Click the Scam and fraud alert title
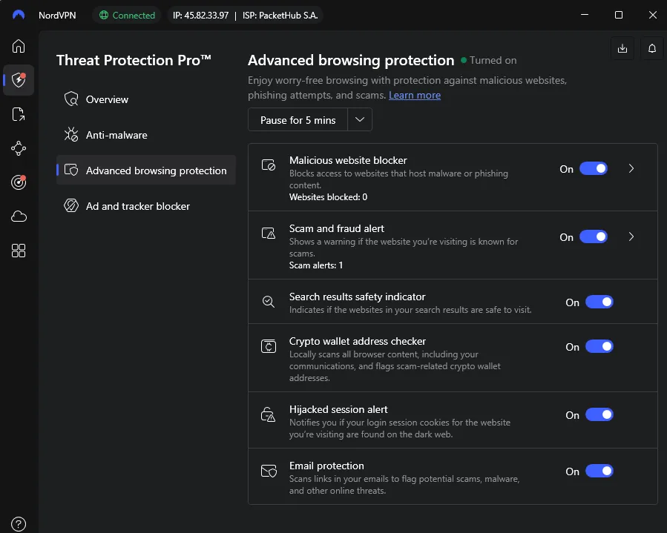This screenshot has width=667, height=533. (x=337, y=228)
